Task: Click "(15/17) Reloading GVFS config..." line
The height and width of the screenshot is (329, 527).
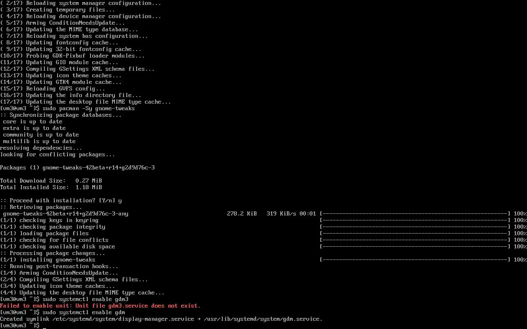Action: click(53, 88)
